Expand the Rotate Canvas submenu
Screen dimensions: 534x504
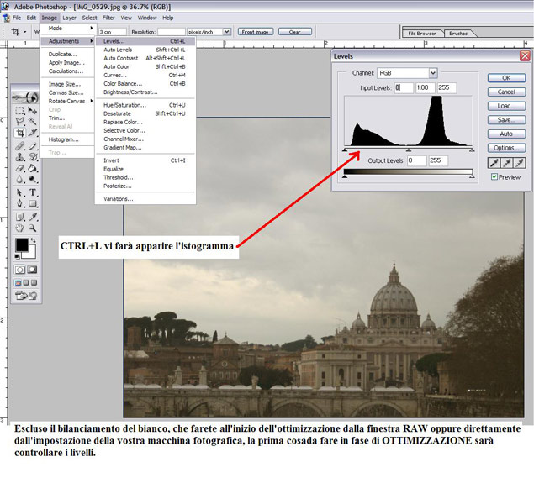pyautogui.click(x=69, y=101)
